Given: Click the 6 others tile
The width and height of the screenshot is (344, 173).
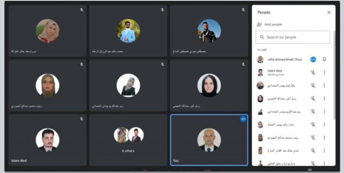Looking at the screenshot, I should 128,140.
